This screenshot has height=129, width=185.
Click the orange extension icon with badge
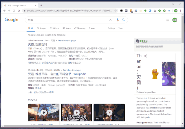tap(131, 11)
